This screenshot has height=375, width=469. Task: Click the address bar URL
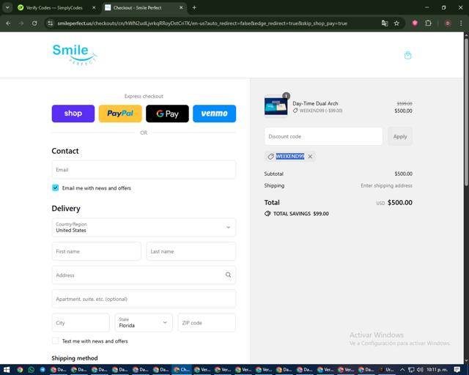click(202, 23)
